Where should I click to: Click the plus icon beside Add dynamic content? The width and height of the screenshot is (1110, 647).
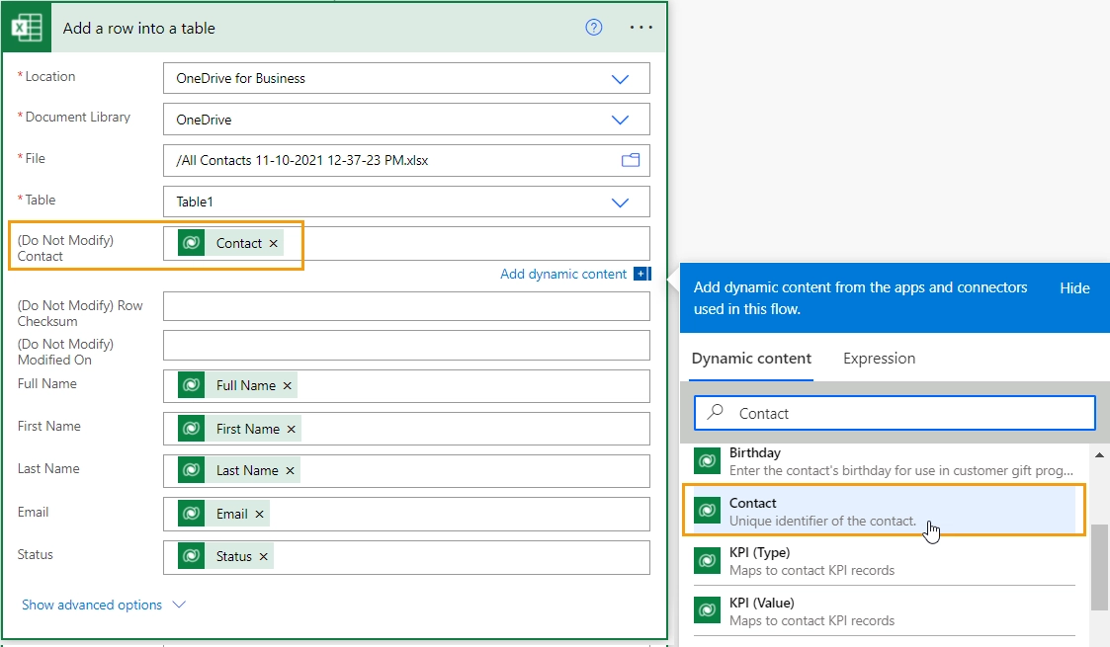coord(642,274)
